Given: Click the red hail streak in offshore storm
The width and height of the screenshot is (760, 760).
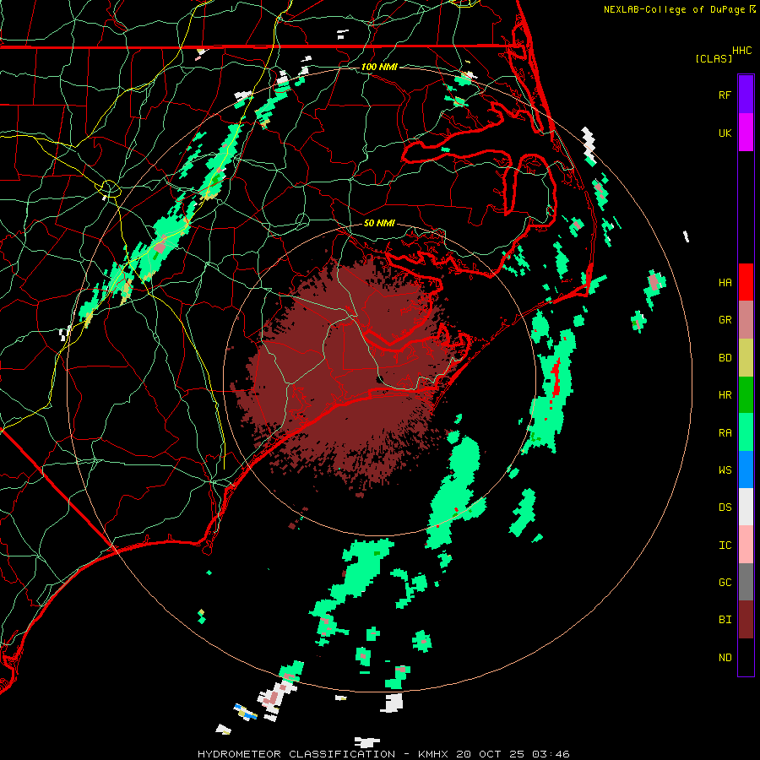Looking at the screenshot, I should [556, 377].
